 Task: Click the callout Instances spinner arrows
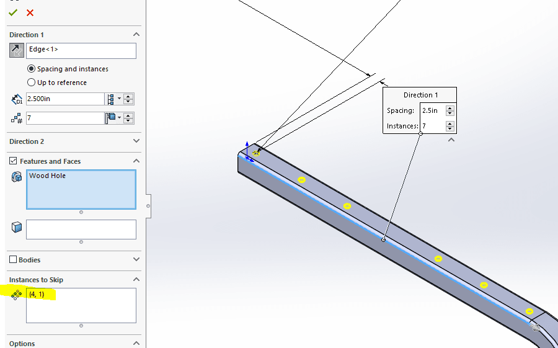pyautogui.click(x=450, y=126)
